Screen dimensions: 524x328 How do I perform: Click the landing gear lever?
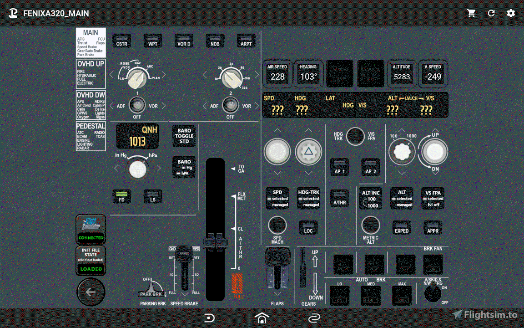tap(303, 267)
